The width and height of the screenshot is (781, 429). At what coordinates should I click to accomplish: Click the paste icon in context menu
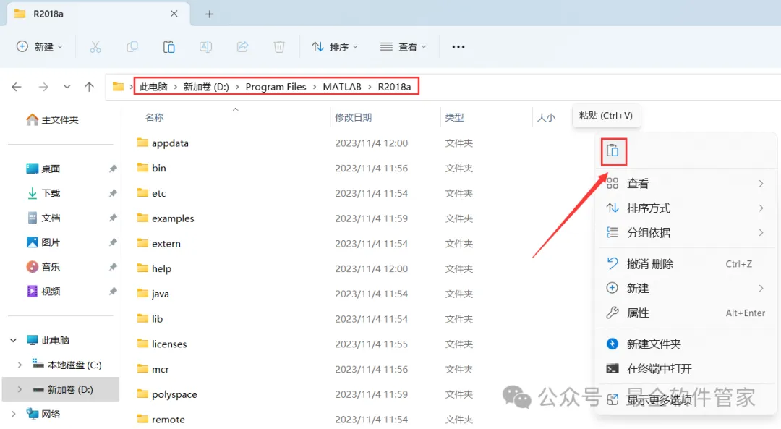click(x=613, y=150)
